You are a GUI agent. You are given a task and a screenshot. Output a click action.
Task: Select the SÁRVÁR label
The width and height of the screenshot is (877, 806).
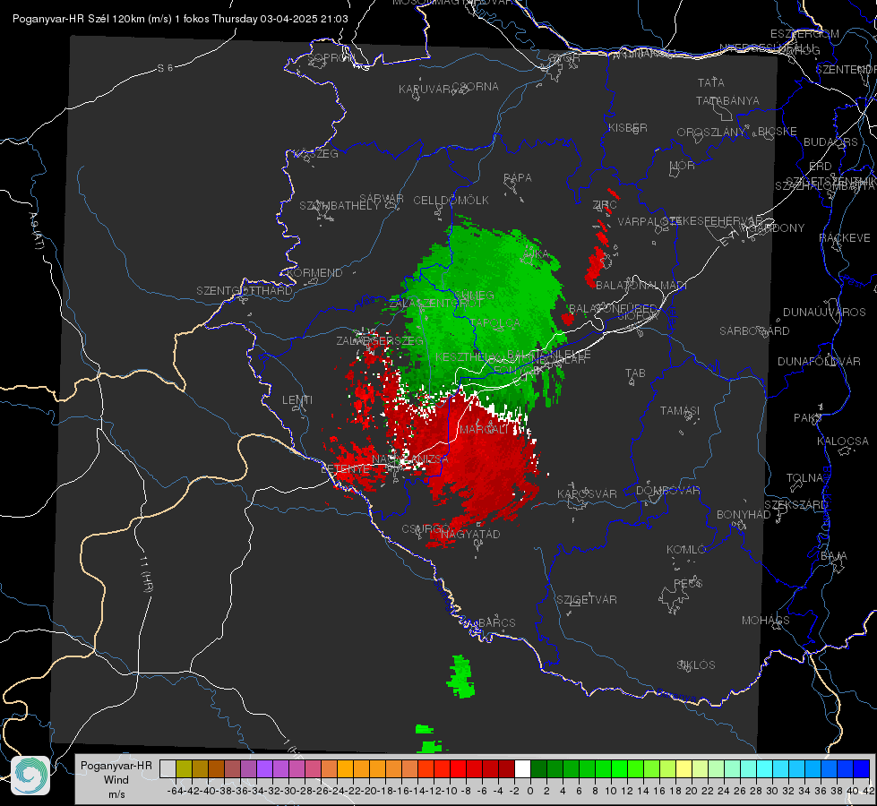point(382,199)
